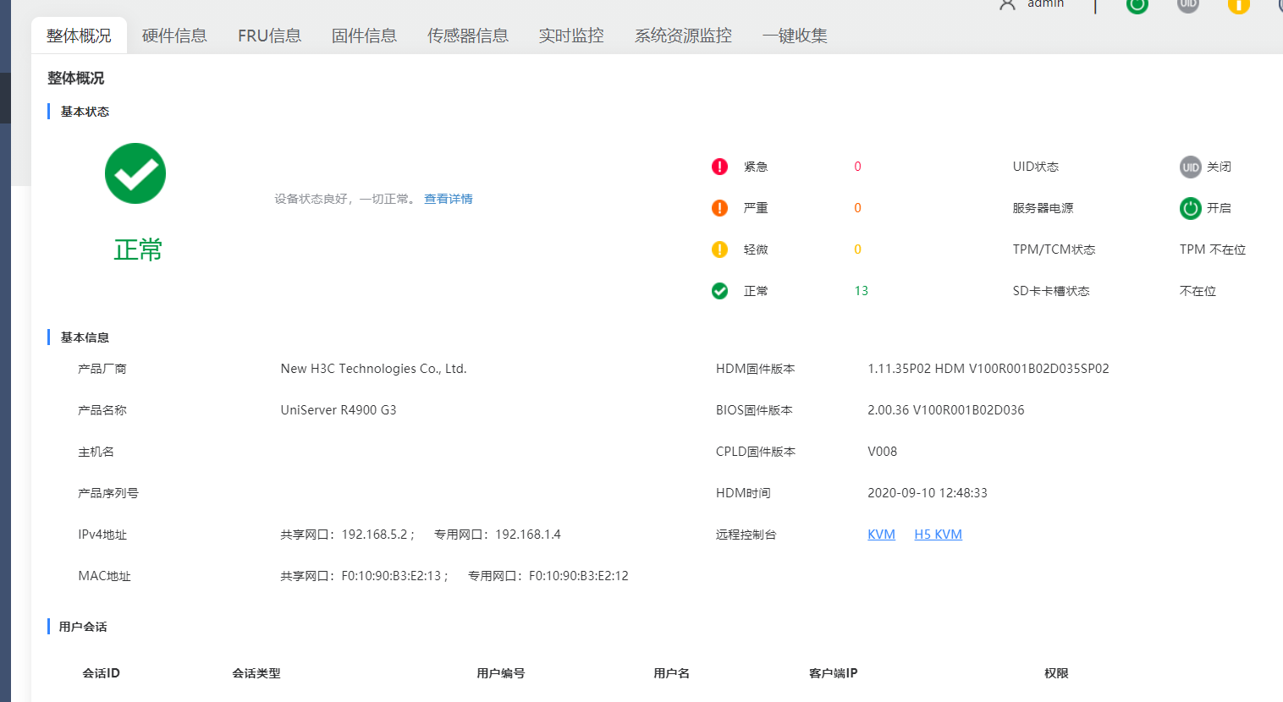
Task: Click the yellow warning icon in top header
Action: click(1238, 4)
